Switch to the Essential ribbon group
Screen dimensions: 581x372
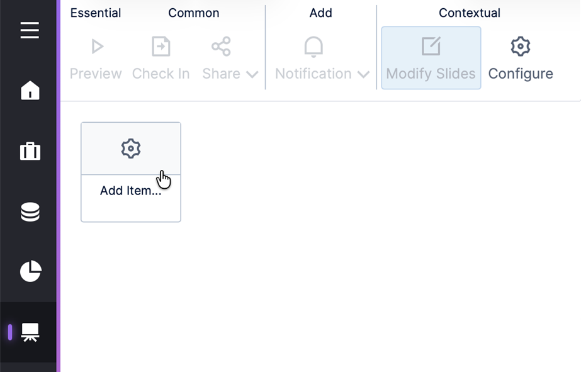point(96,13)
